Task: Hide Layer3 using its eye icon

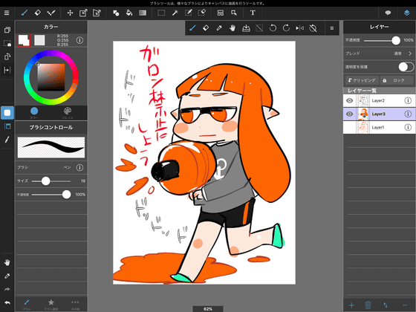Action: point(349,114)
